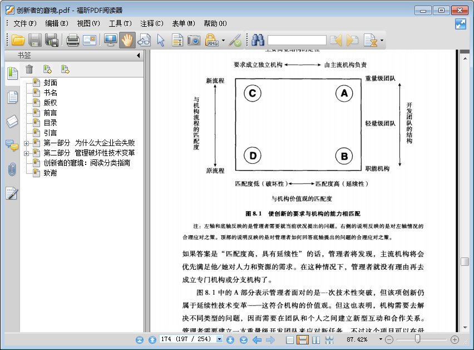Click the Save As double-disk icon
Screen dimensions: 474x350
pyautogui.click(x=52, y=40)
